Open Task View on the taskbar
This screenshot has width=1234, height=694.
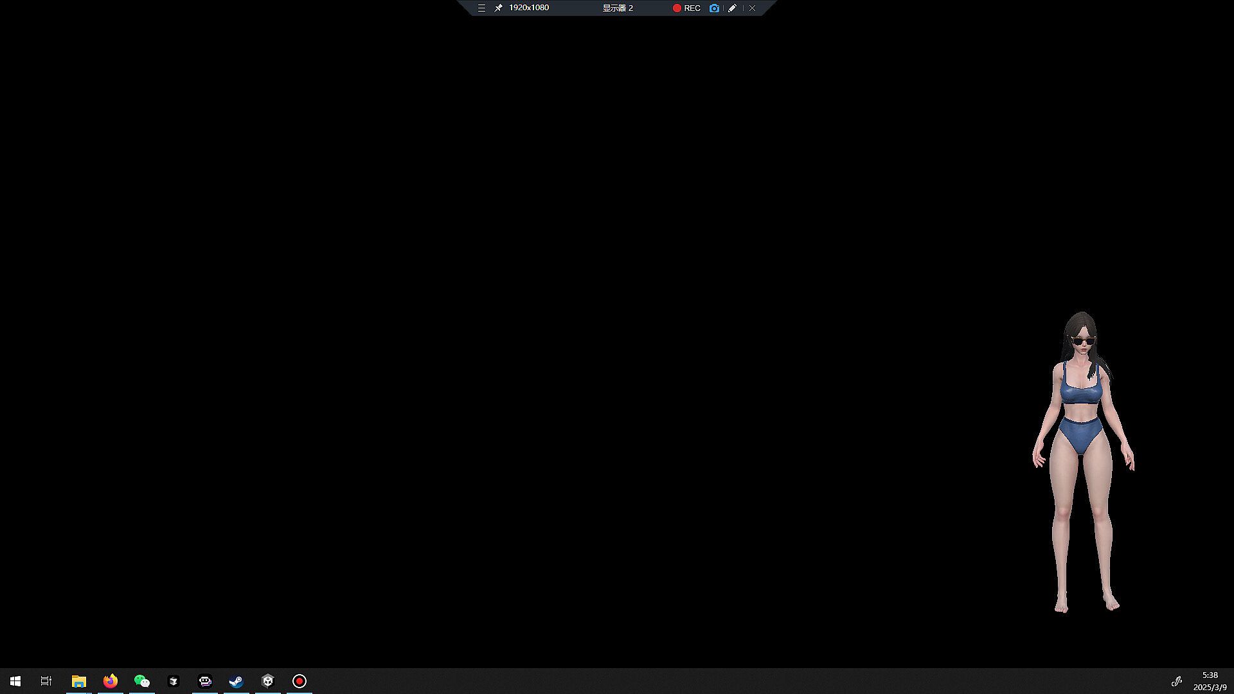[x=46, y=681]
